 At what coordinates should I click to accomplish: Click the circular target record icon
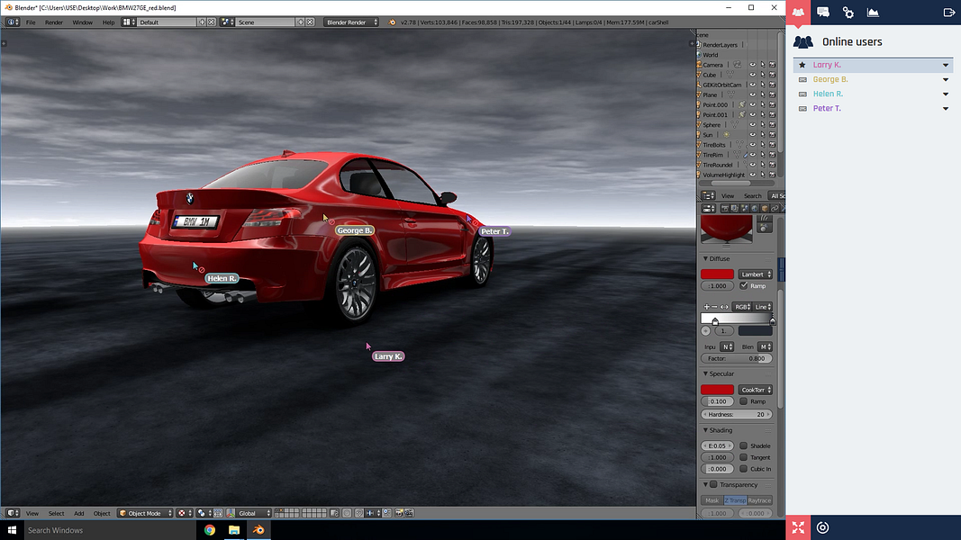[x=823, y=527]
